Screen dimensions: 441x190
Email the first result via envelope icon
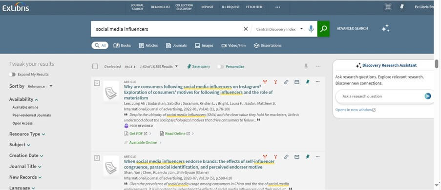click(297, 82)
